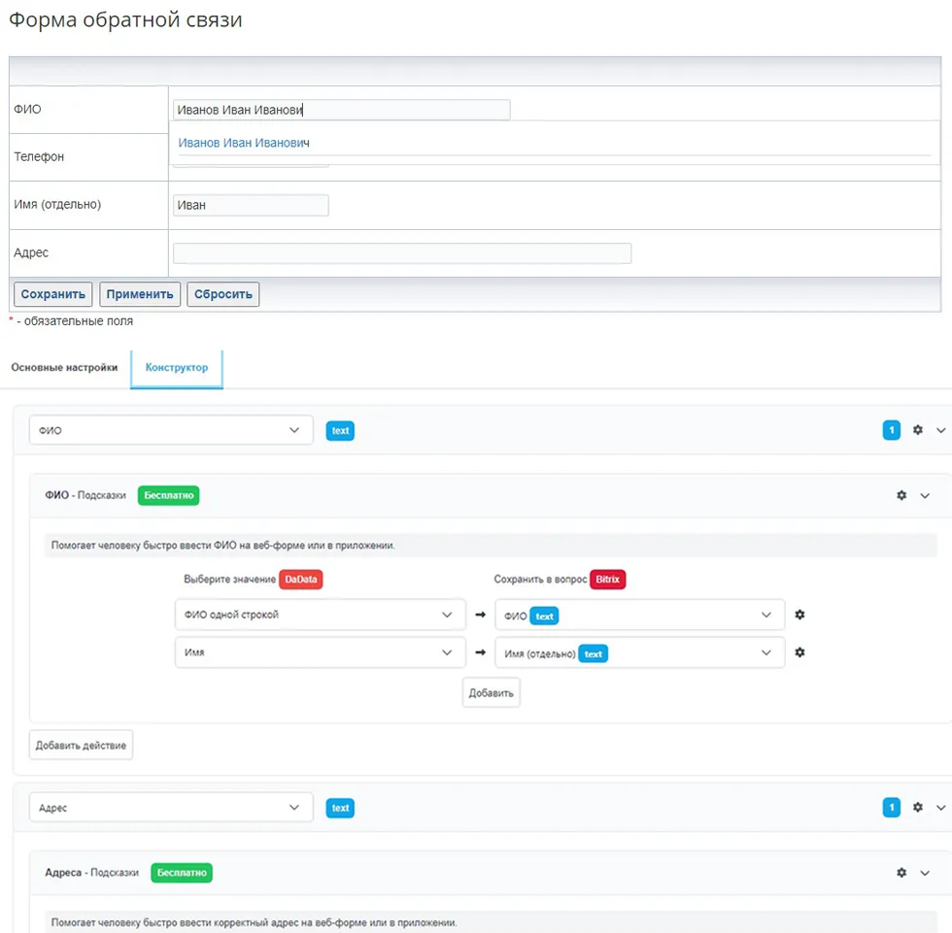Switch to Основные настройки tab

click(x=64, y=368)
